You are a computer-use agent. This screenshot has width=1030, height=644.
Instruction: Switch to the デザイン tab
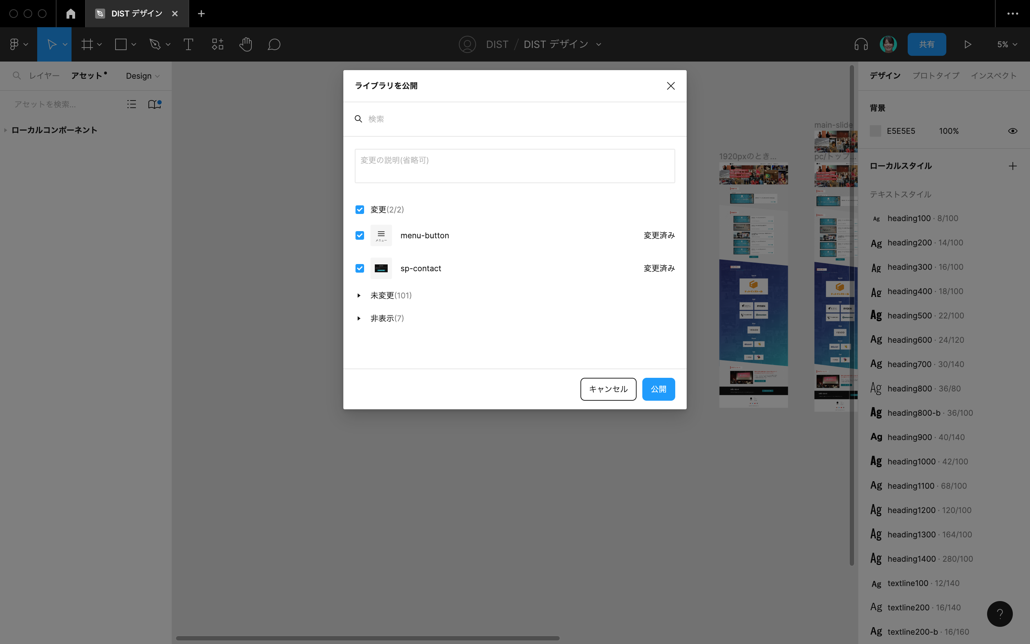[x=885, y=75]
